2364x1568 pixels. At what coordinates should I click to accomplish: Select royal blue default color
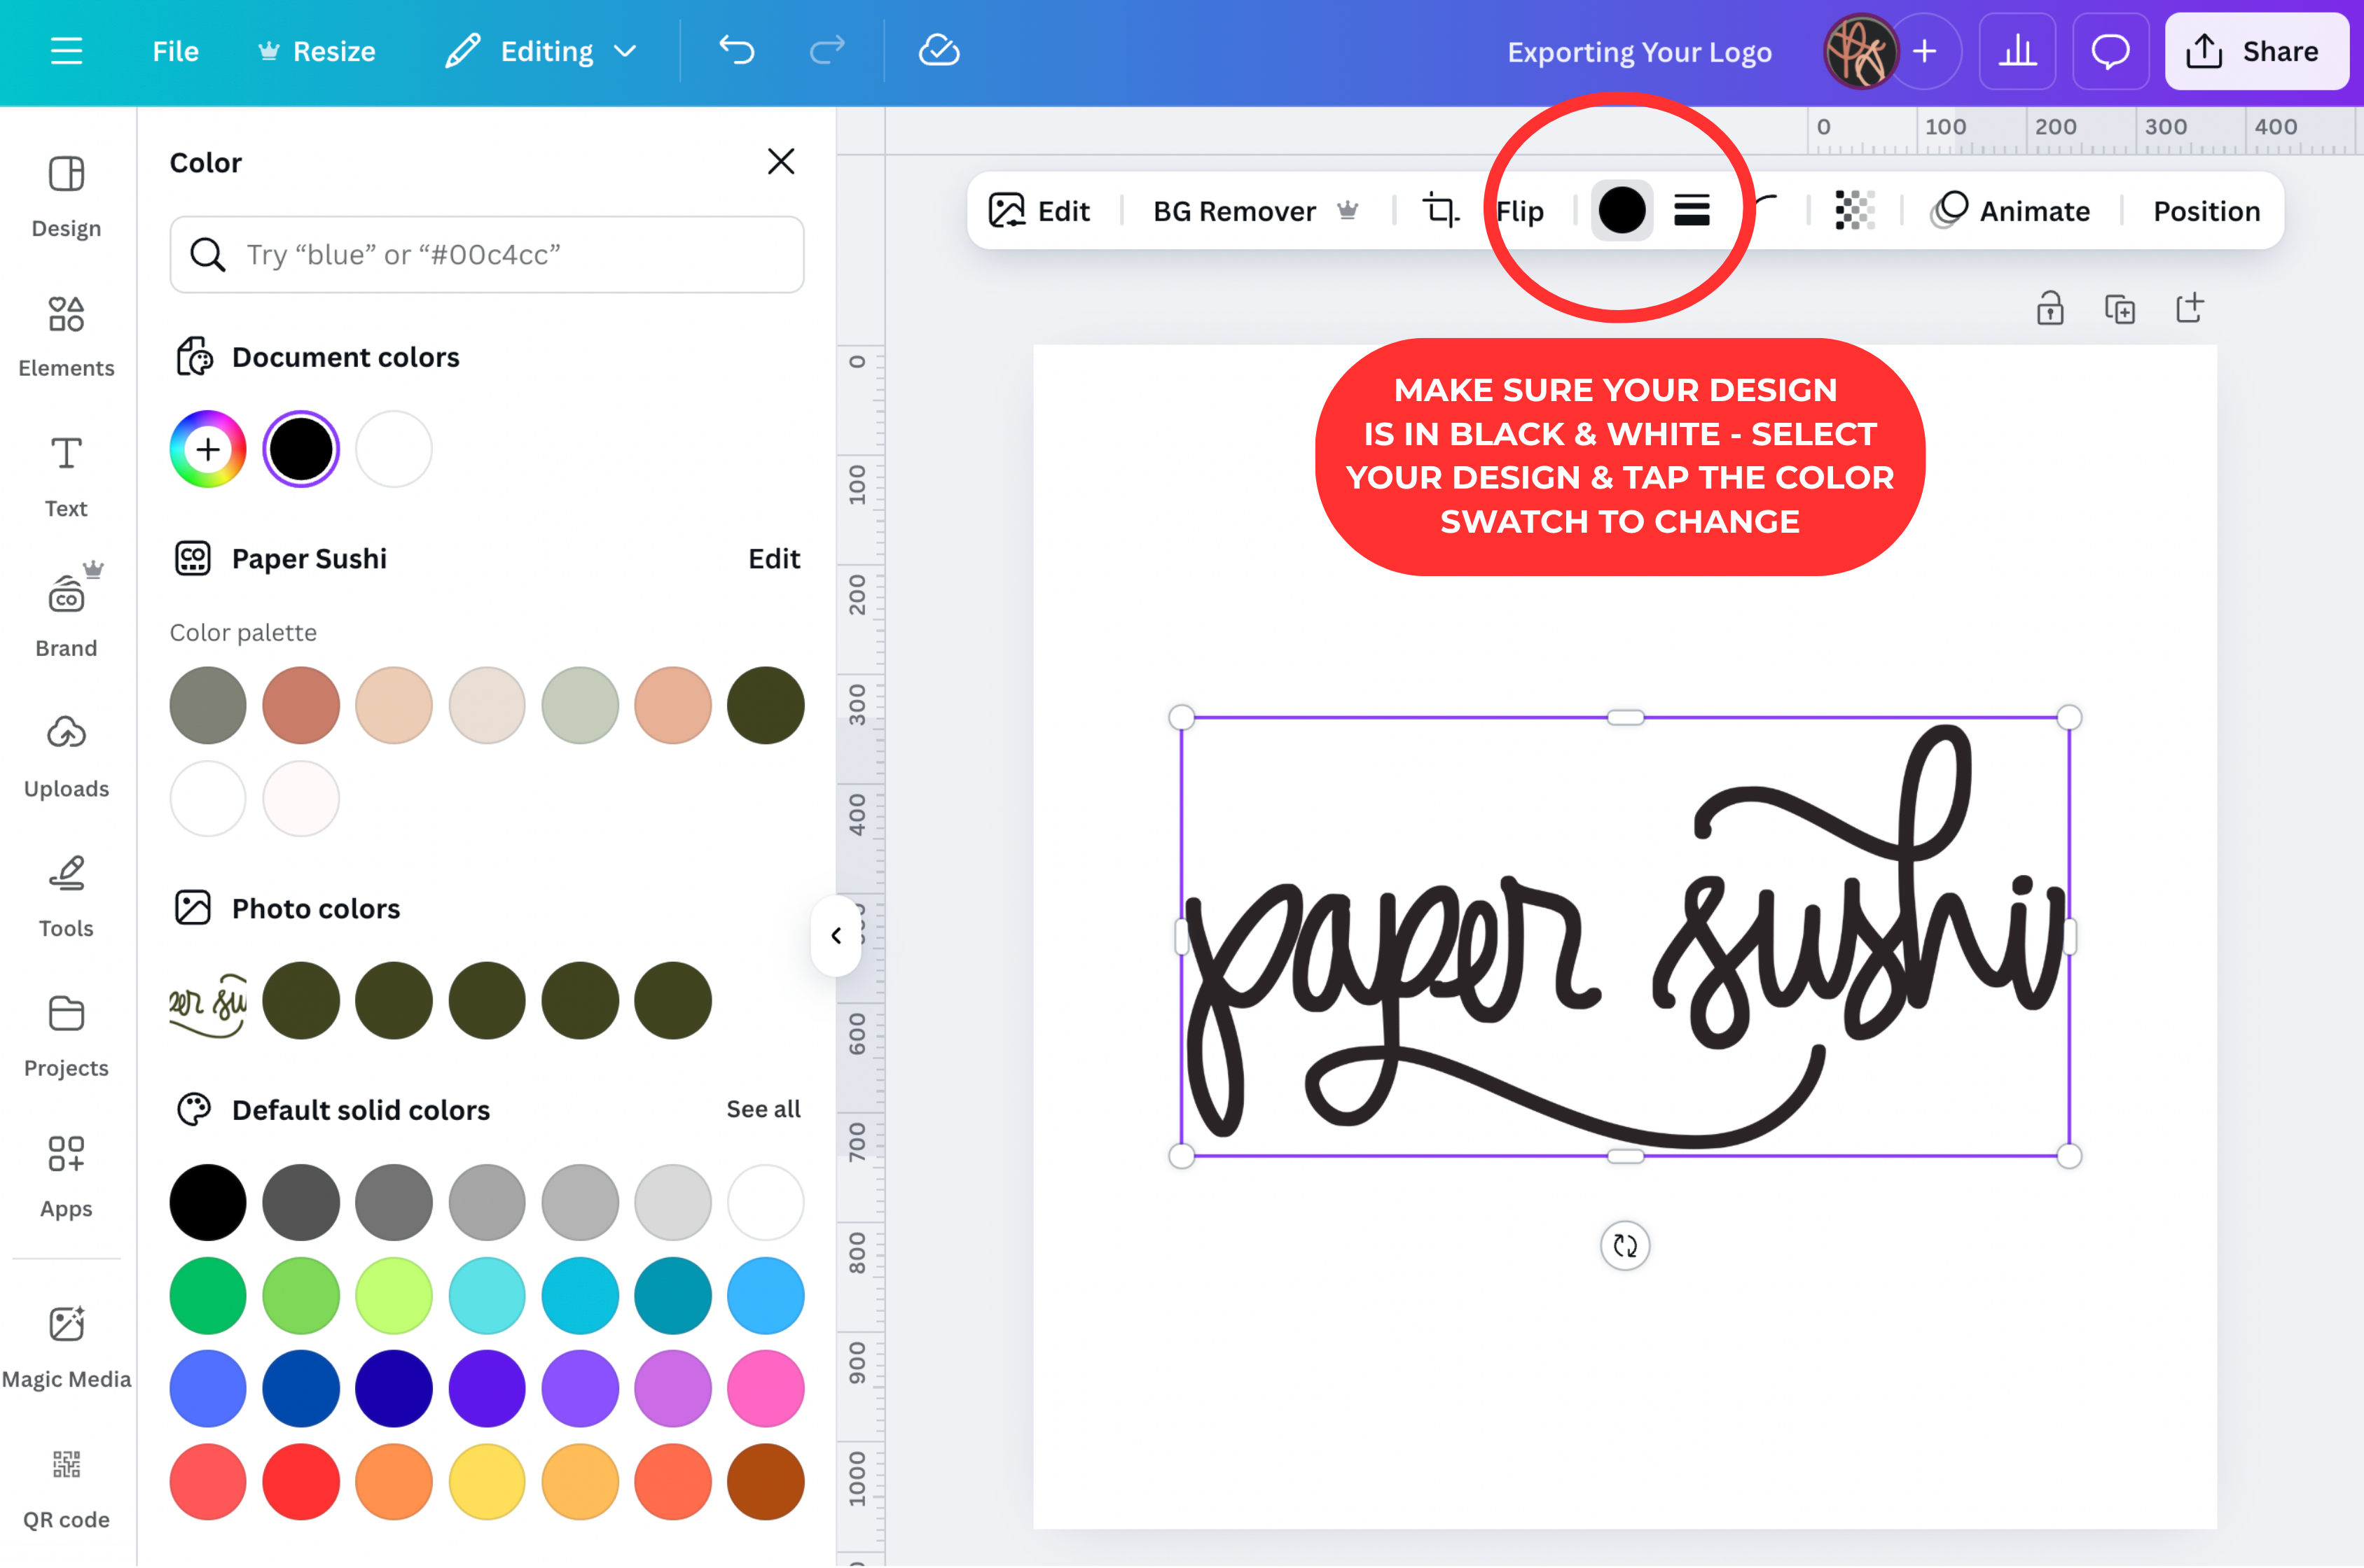[301, 1389]
